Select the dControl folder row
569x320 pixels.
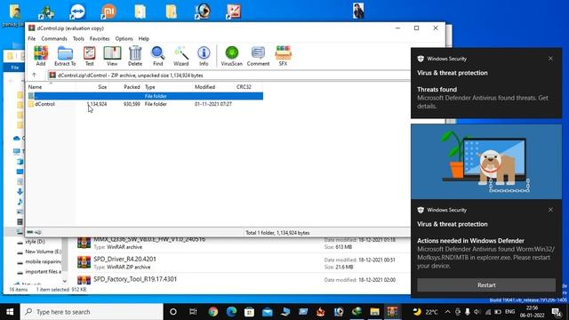coord(145,104)
